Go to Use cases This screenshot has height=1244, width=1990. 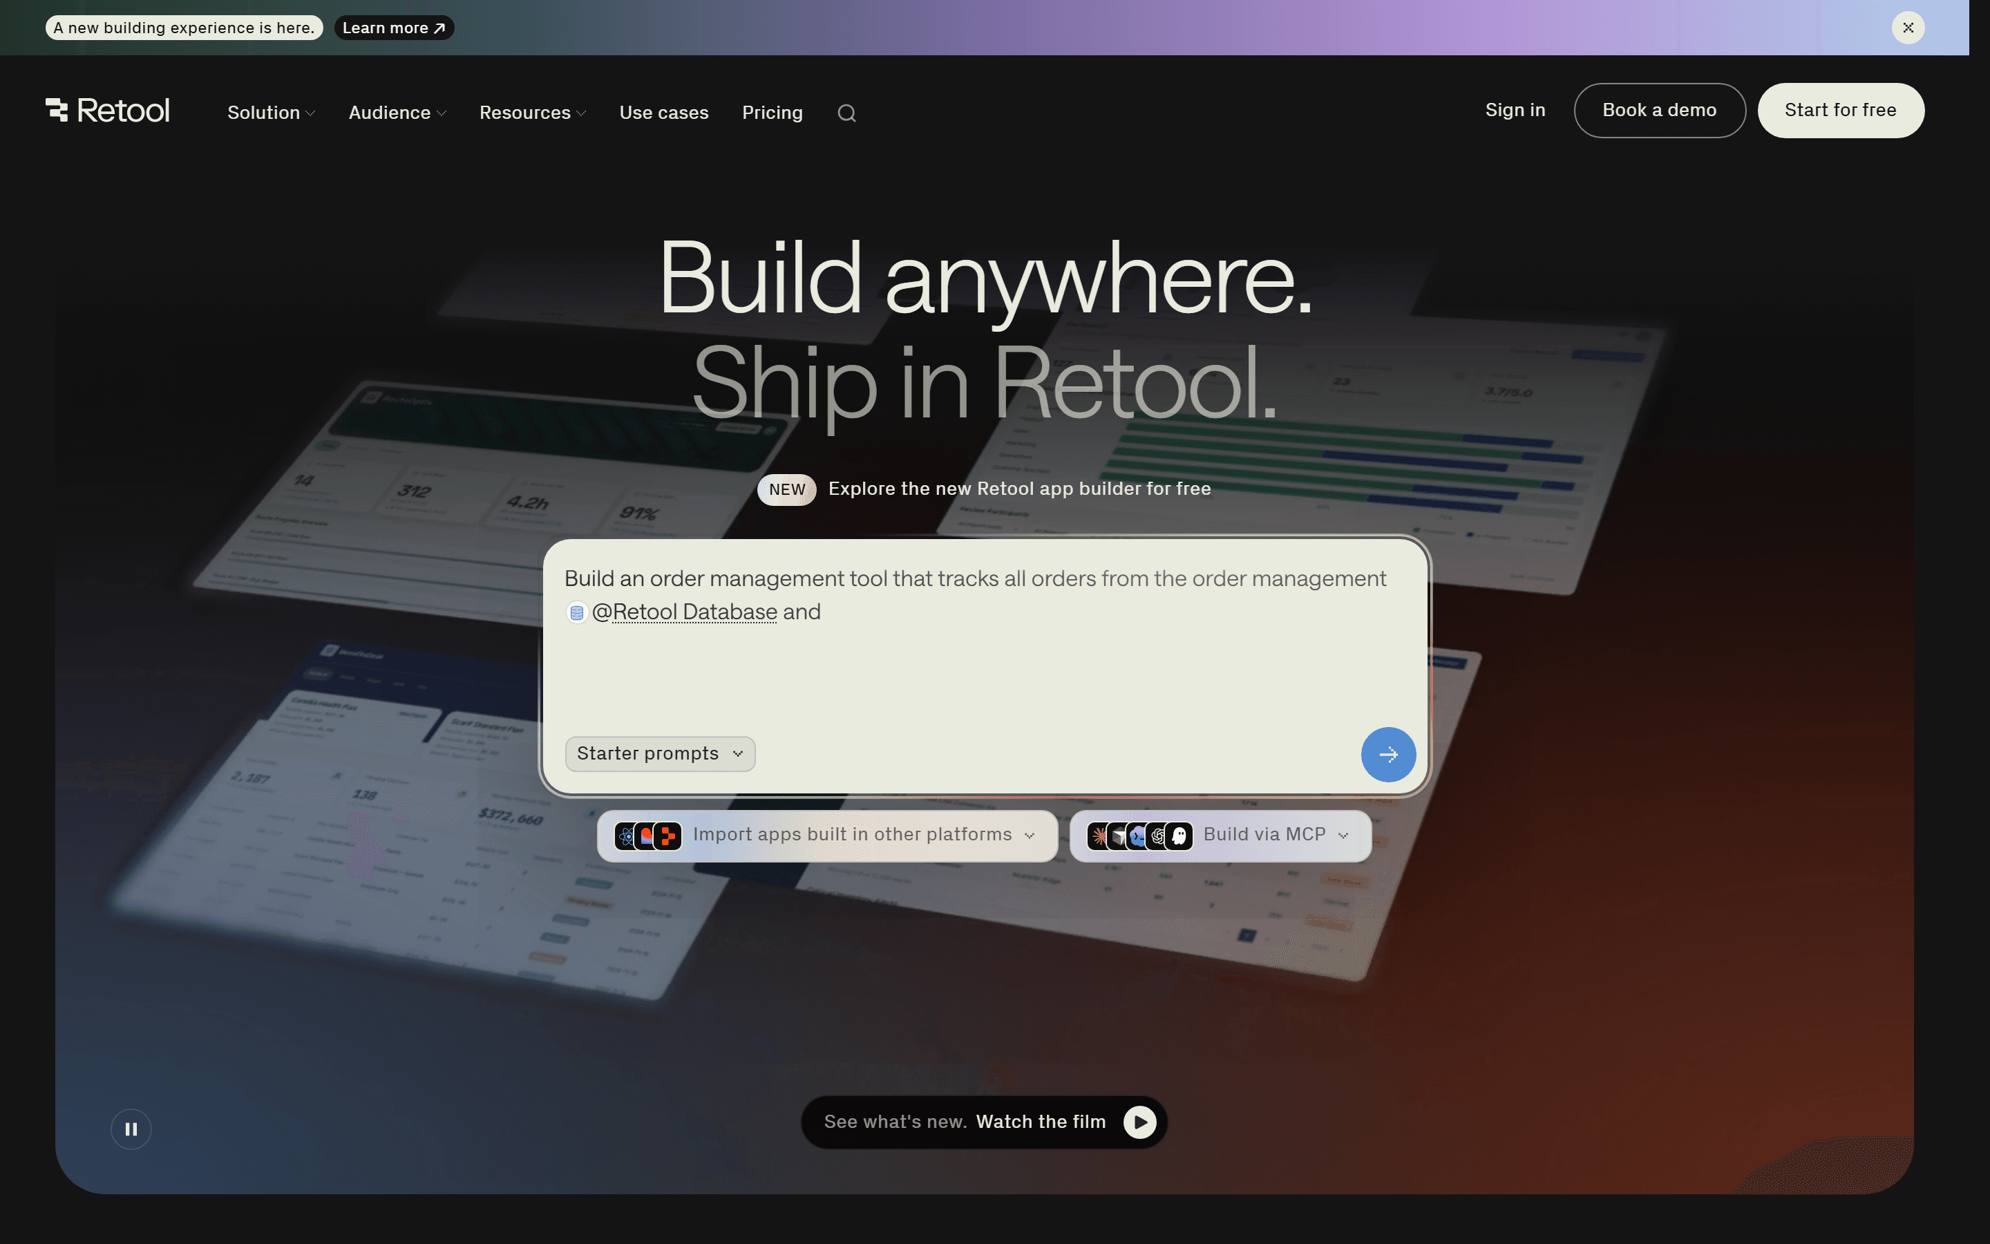[663, 113]
